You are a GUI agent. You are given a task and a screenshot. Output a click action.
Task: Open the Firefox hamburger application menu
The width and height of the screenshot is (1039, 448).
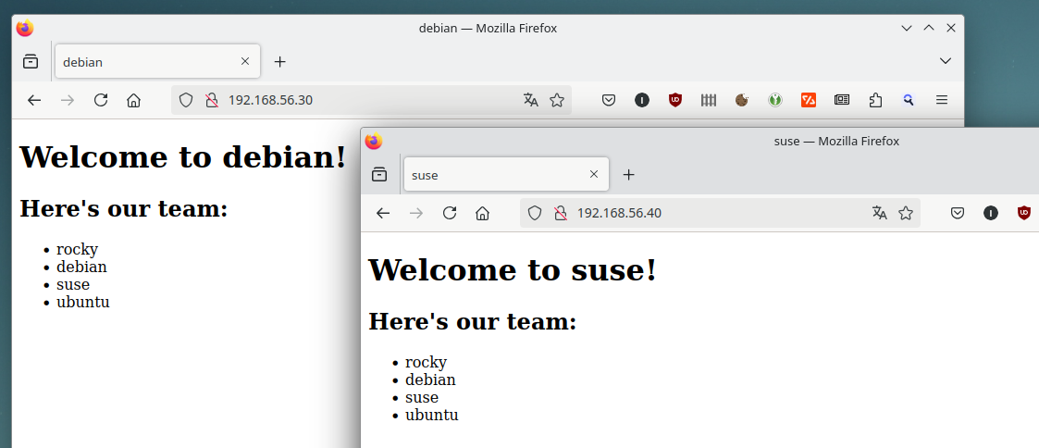tap(942, 100)
